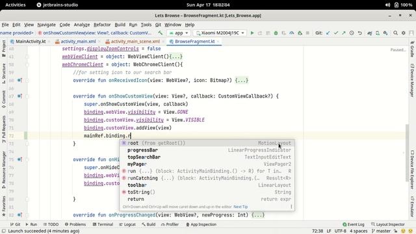Open the AVD Manager device icon

point(378,33)
